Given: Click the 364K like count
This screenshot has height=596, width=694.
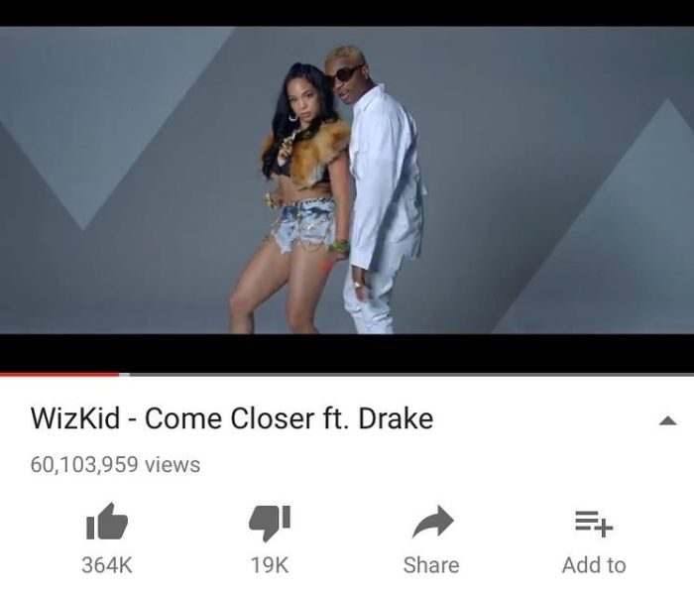Looking at the screenshot, I should [x=107, y=565].
